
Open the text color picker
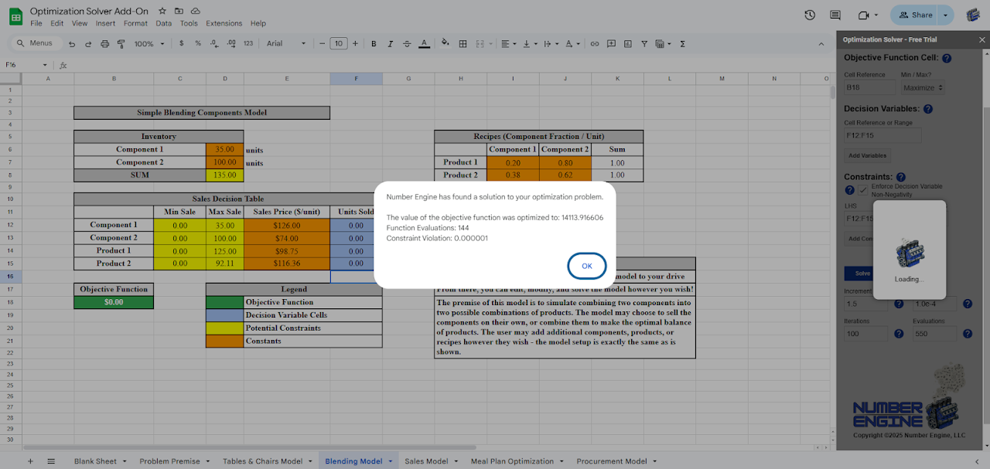(424, 44)
